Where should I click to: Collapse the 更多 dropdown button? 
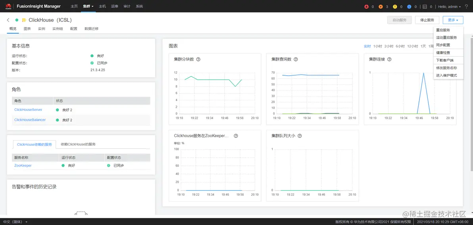pos(453,20)
